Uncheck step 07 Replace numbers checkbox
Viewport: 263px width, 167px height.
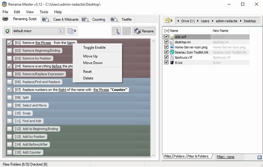pyautogui.click(x=10, y=90)
